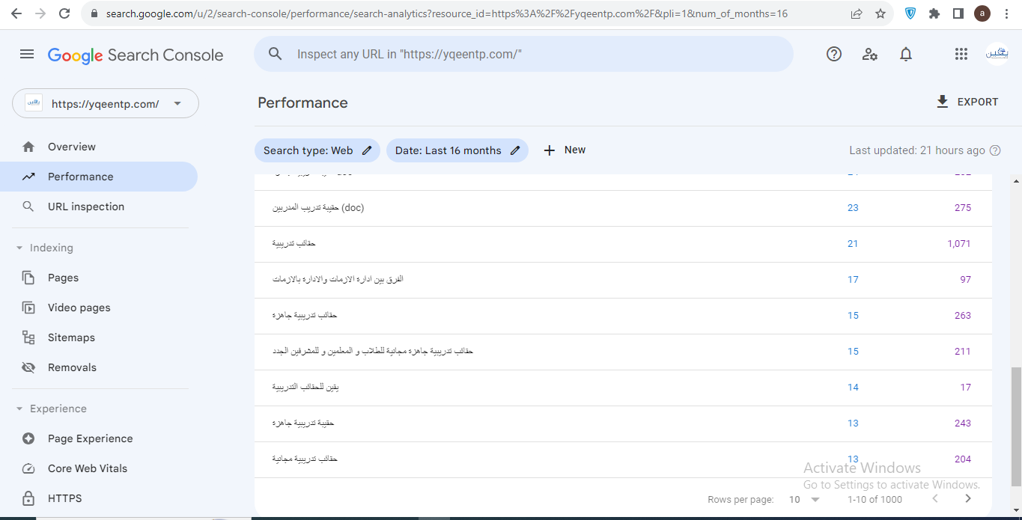Click the EXPORT button
This screenshot has height=520, width=1022.
[x=967, y=102]
